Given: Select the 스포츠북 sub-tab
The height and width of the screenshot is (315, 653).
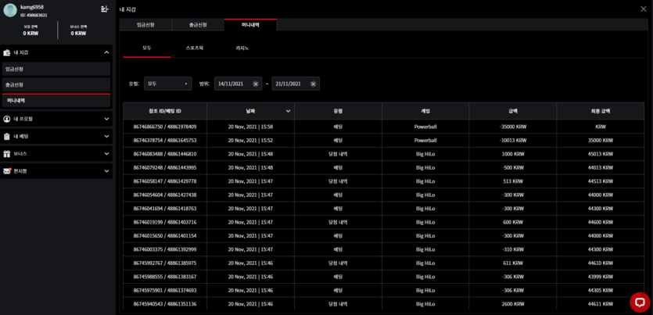Looking at the screenshot, I should pos(195,48).
